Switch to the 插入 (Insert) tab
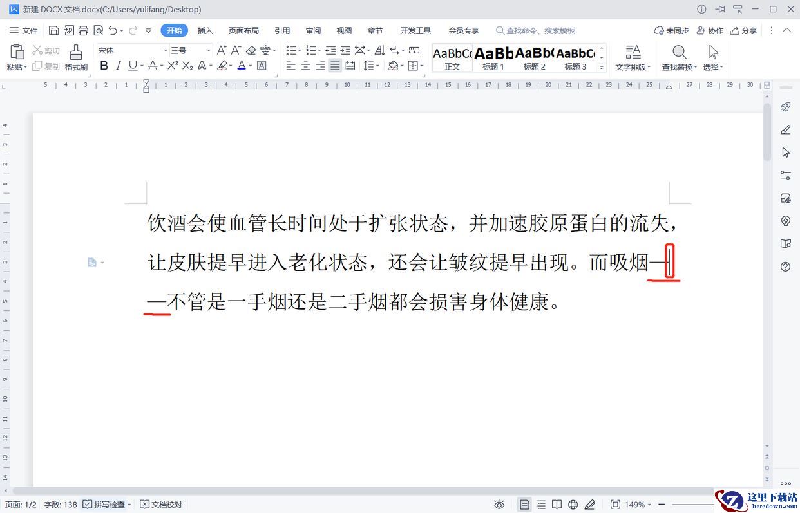 coord(205,30)
